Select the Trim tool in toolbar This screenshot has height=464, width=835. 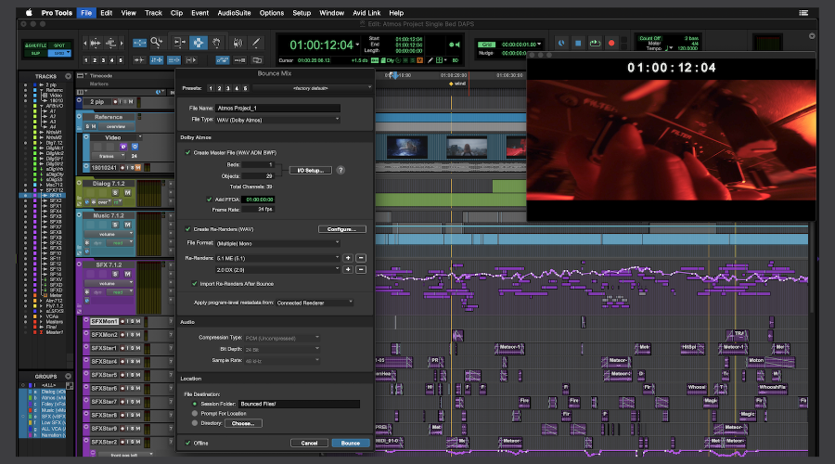click(179, 42)
